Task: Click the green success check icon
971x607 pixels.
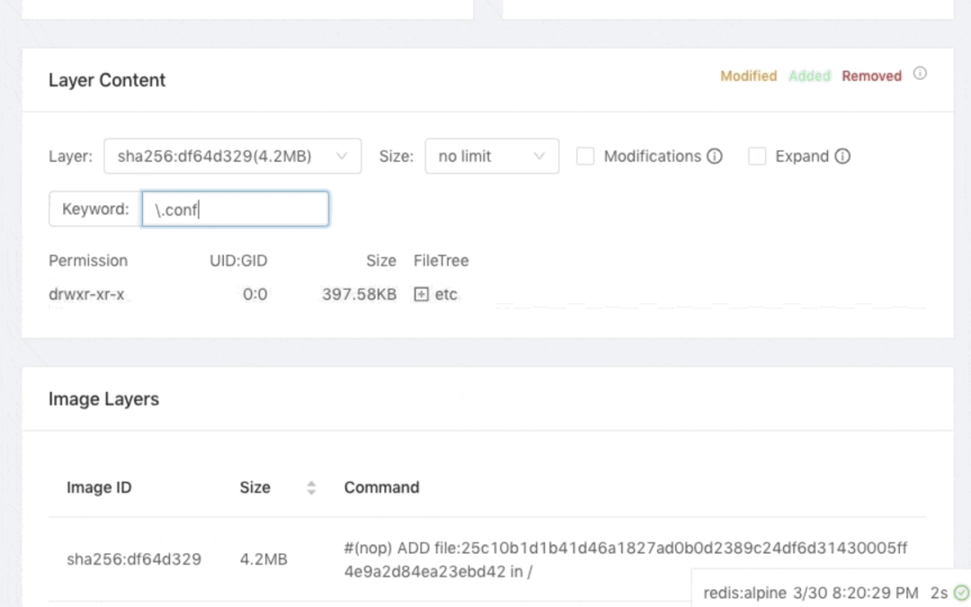Action: tap(961, 593)
